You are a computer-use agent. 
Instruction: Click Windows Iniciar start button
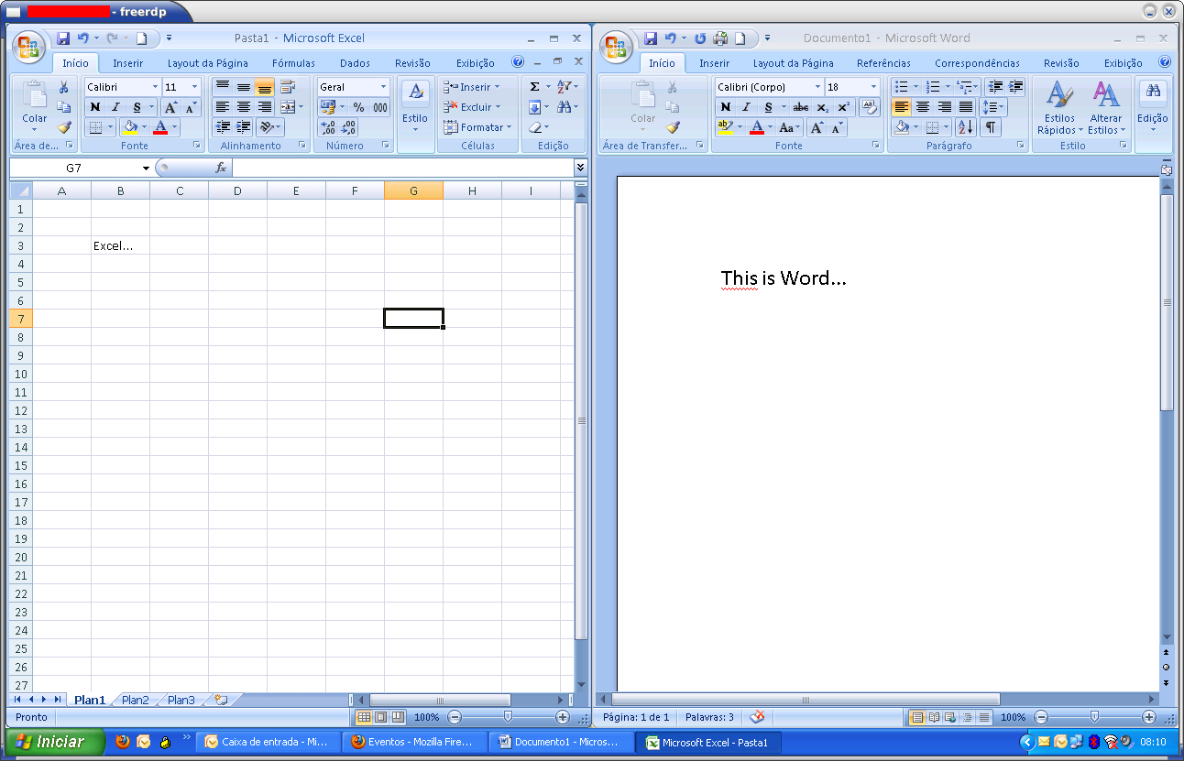[x=53, y=742]
